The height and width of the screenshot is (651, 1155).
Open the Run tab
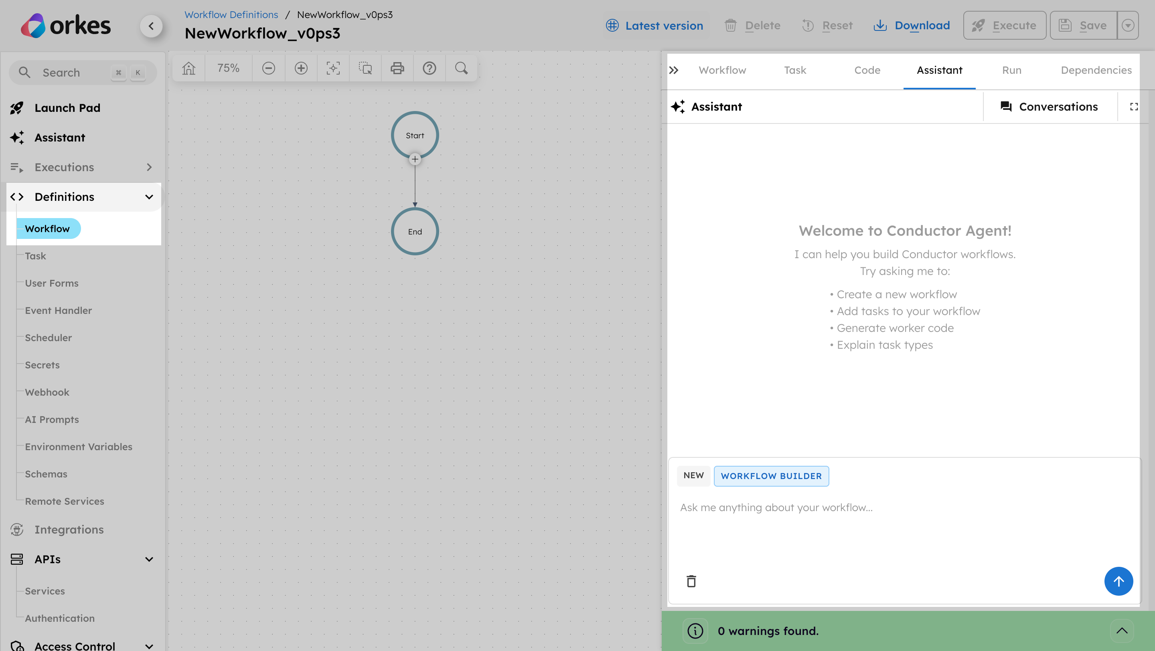click(1012, 70)
